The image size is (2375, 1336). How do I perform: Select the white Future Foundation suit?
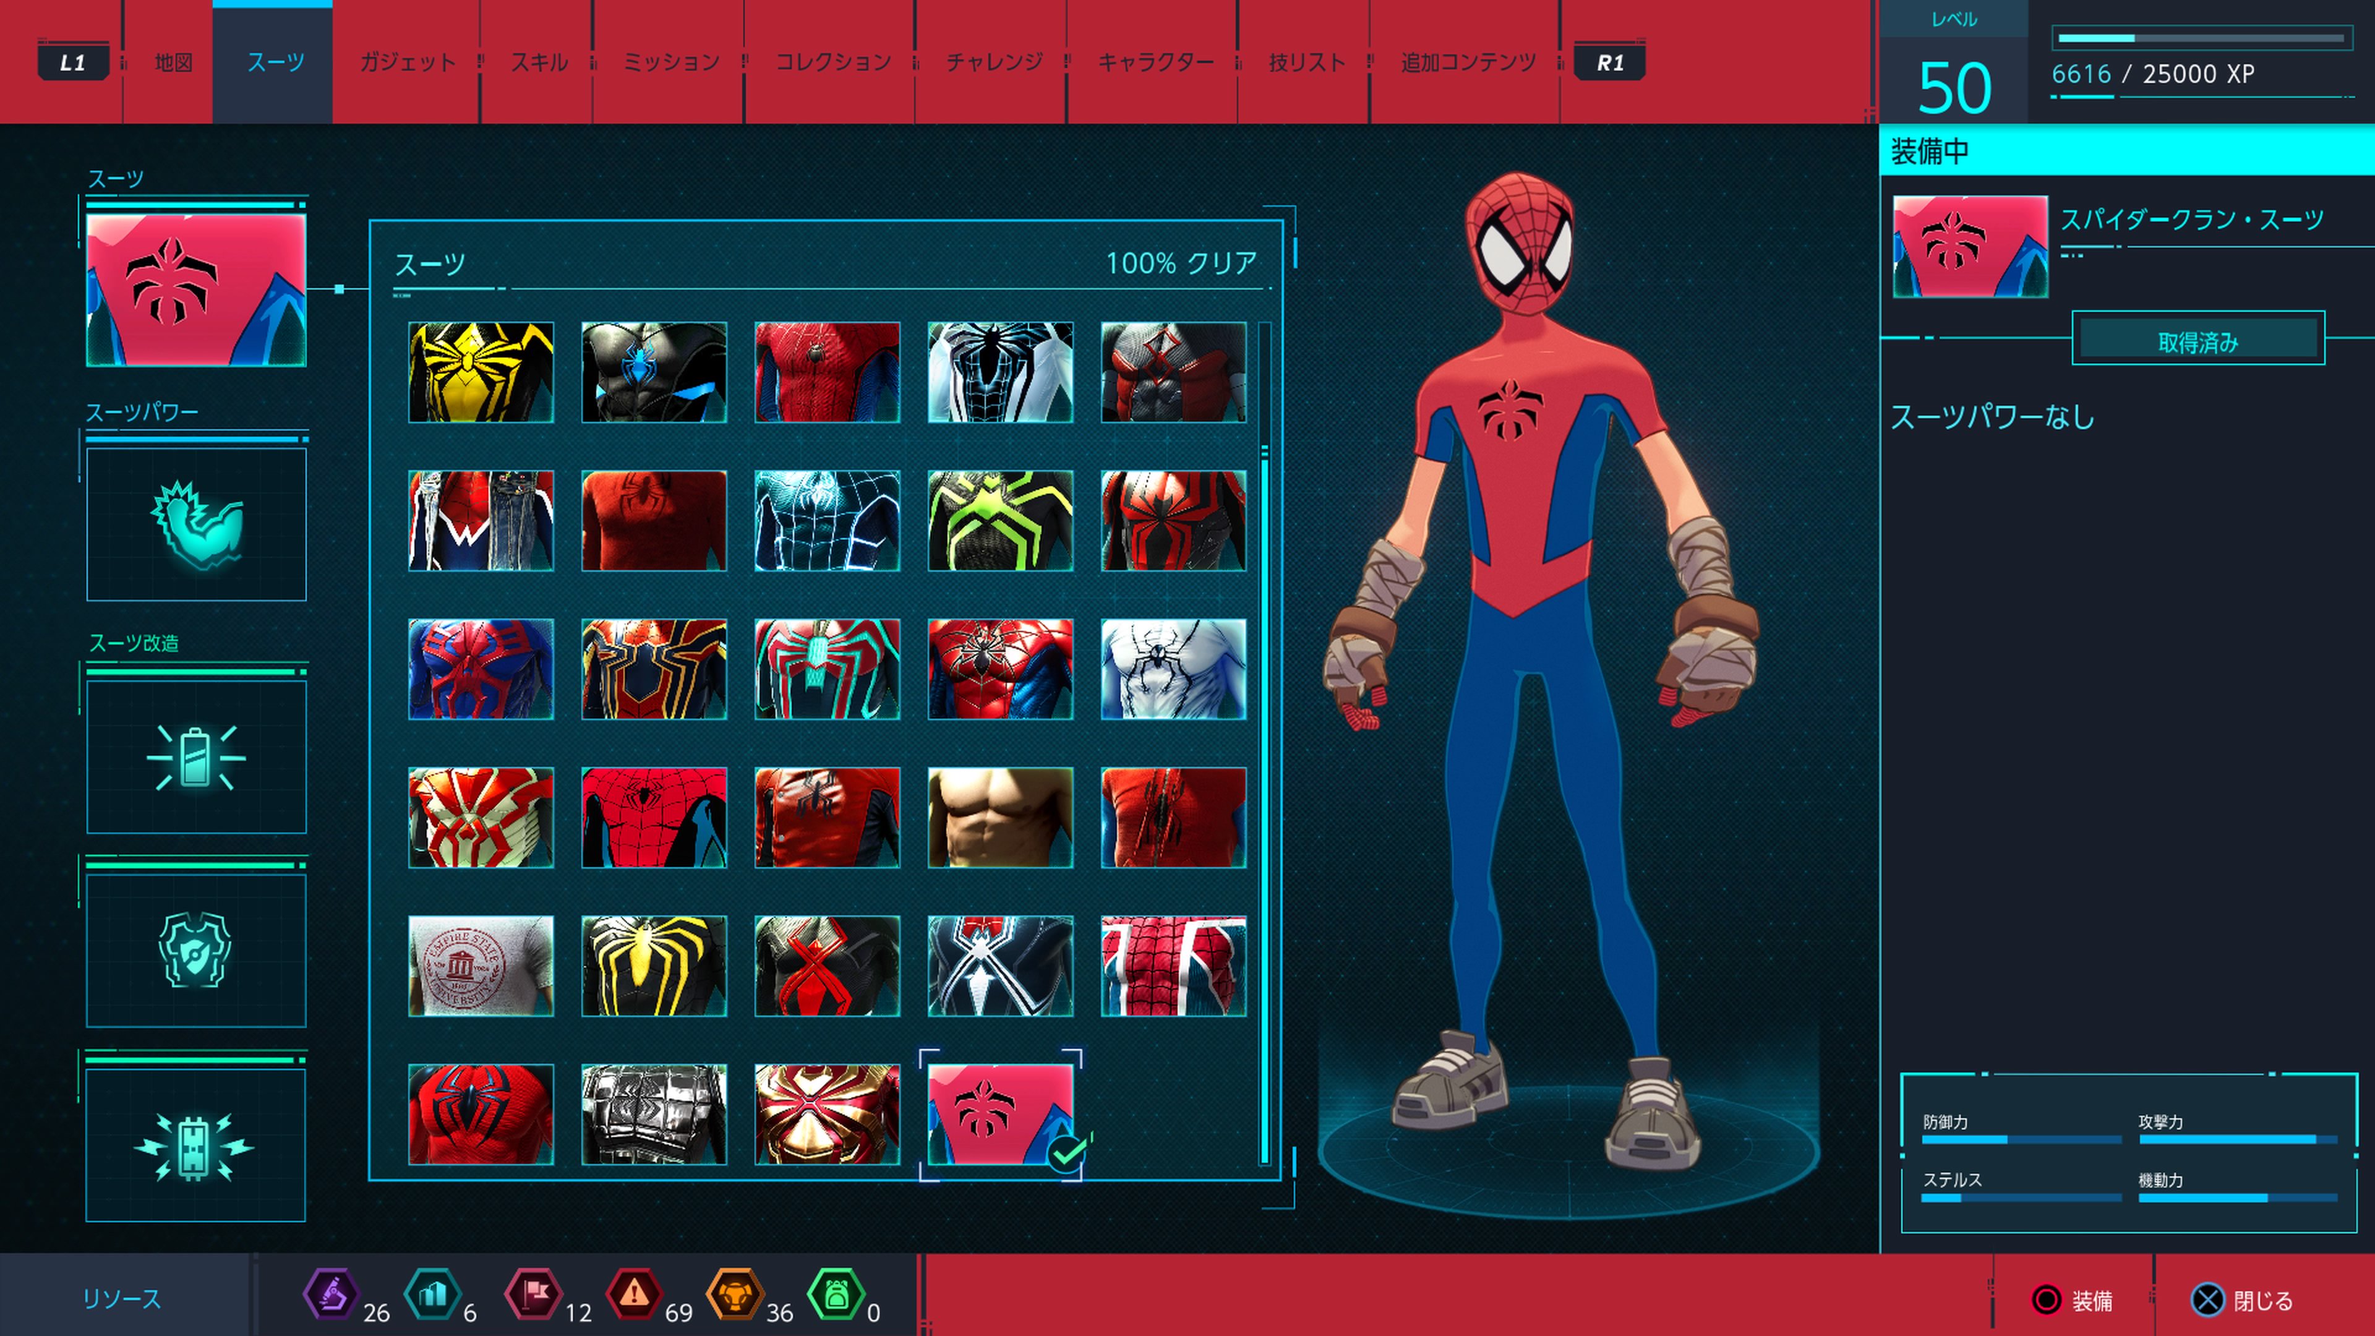click(1000, 372)
